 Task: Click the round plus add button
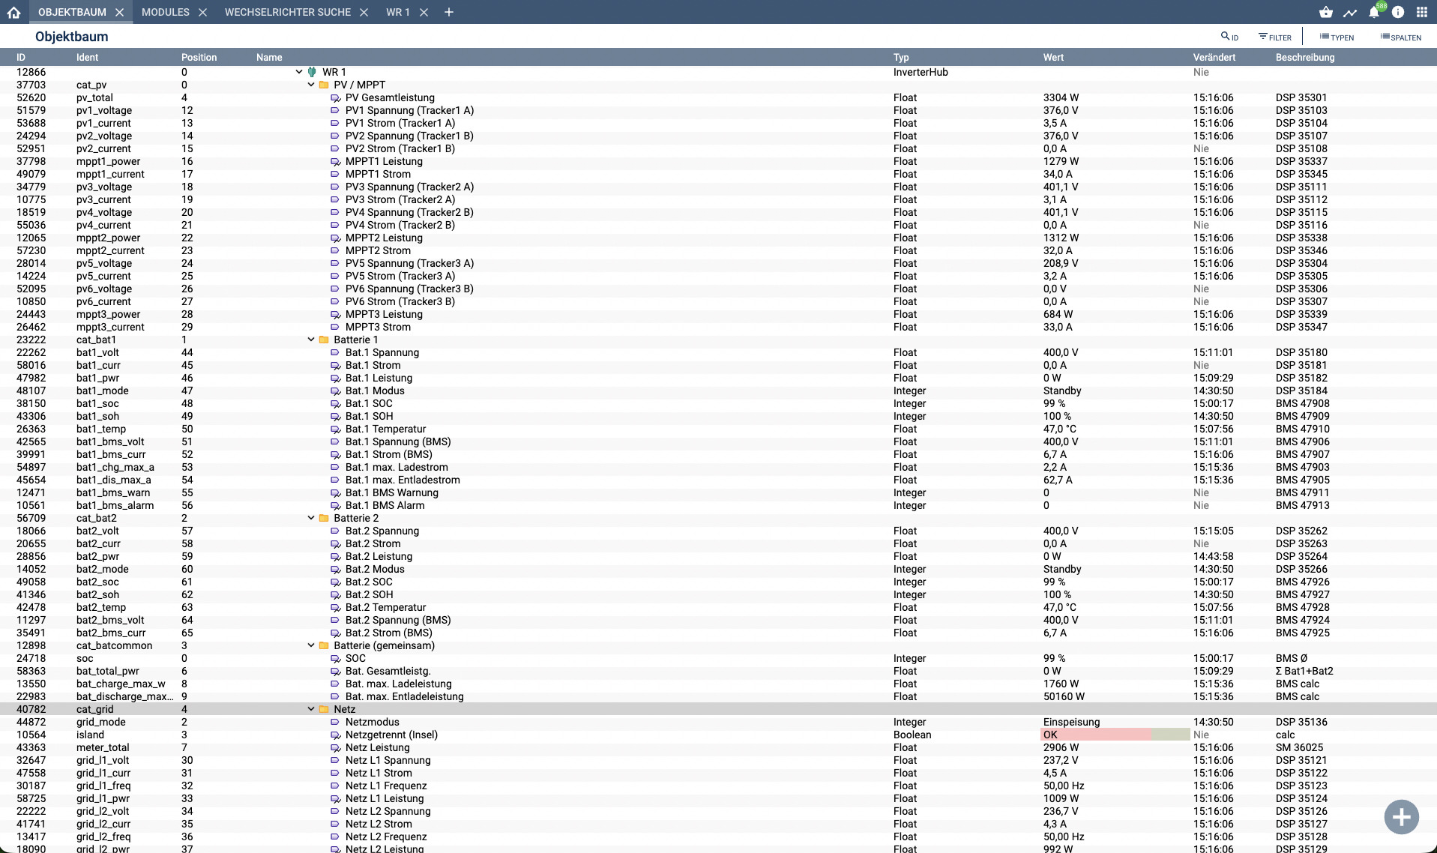tap(1401, 816)
